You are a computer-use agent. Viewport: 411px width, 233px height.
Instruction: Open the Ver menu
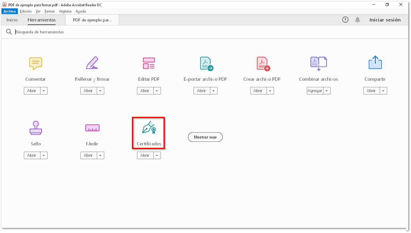[x=38, y=11]
